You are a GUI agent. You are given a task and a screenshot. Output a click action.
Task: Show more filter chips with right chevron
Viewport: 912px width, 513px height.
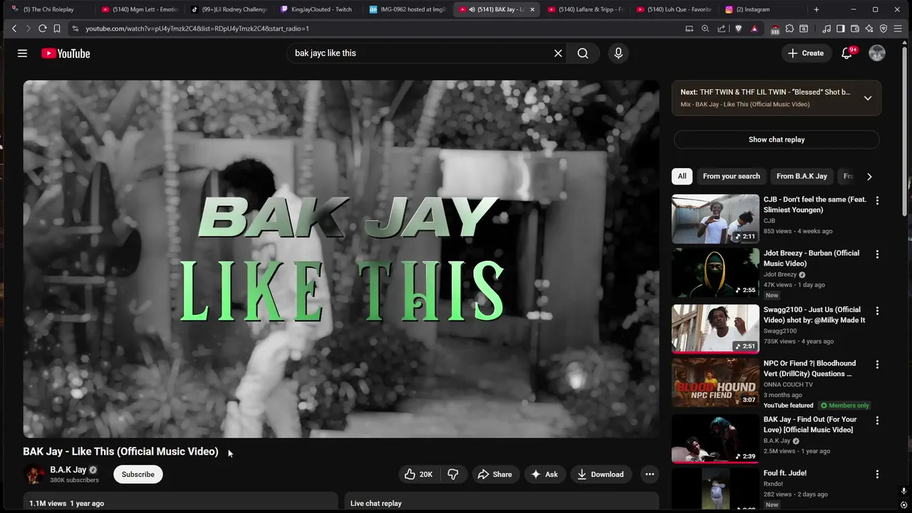pos(869,177)
